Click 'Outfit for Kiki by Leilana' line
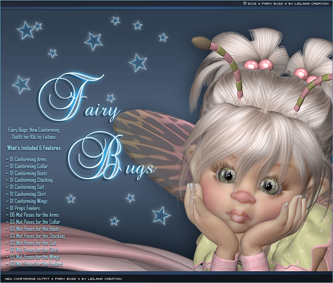333x283 pixels. coord(34,137)
